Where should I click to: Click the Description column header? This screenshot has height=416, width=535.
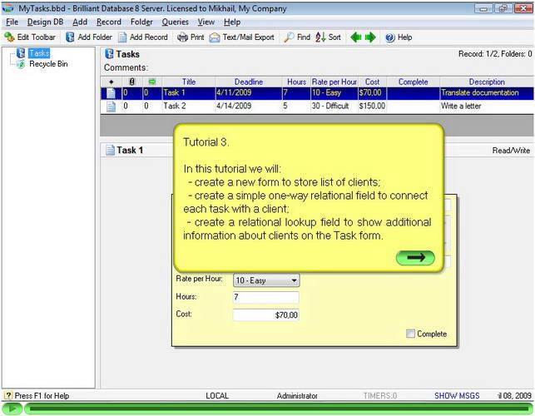coord(487,82)
